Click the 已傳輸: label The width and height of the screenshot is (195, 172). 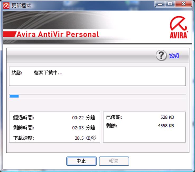(114, 117)
